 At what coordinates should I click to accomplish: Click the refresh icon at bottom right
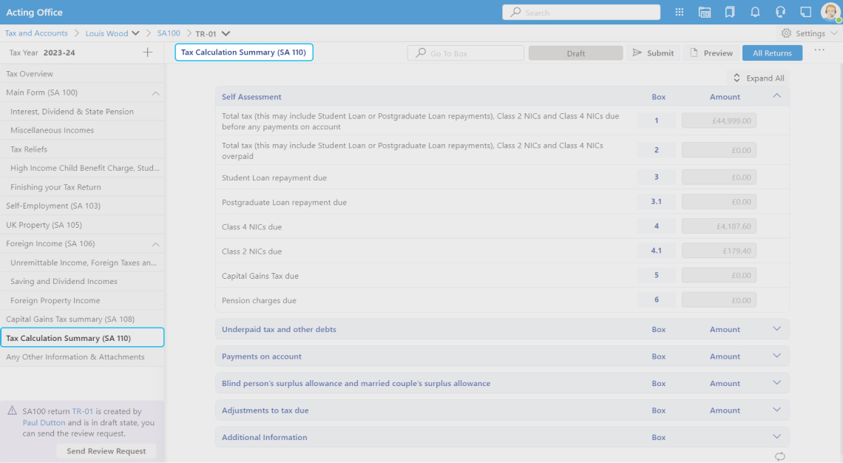coord(779,456)
